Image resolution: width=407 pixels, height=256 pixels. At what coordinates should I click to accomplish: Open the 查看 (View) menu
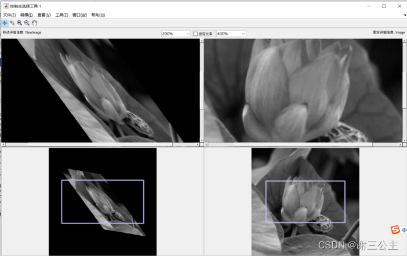(44, 14)
